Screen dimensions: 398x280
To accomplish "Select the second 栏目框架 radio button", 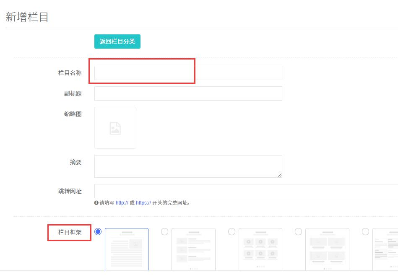I will 165,232.
